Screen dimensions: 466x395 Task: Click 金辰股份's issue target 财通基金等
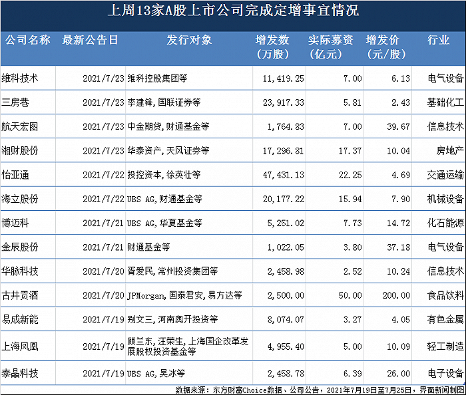(x=148, y=247)
